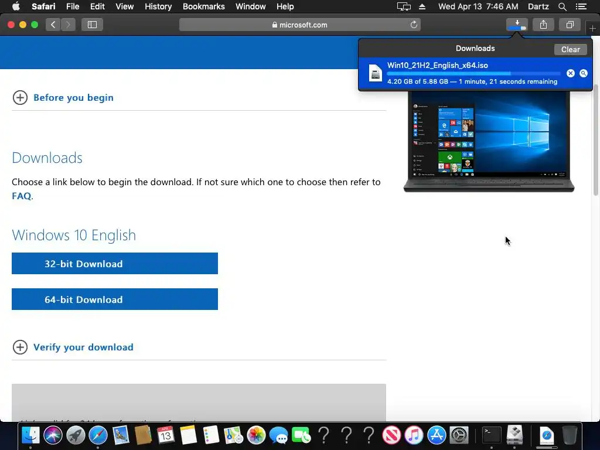Open the Dartz user menu
Screen dimensions: 600x450
[538, 6]
